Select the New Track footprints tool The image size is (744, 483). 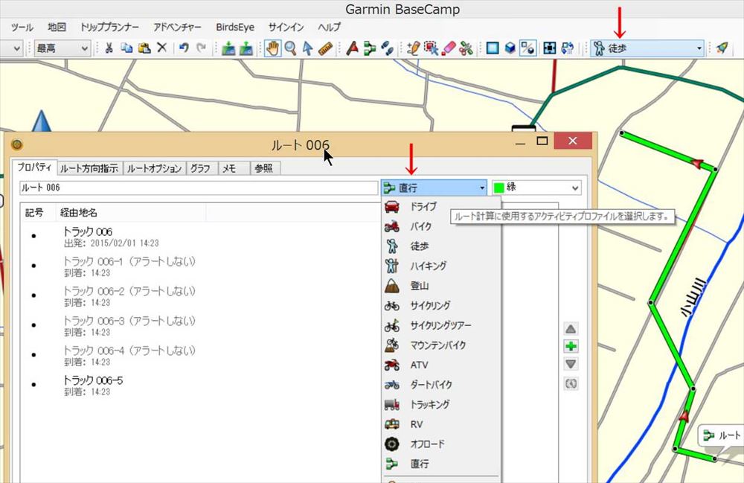(x=387, y=48)
